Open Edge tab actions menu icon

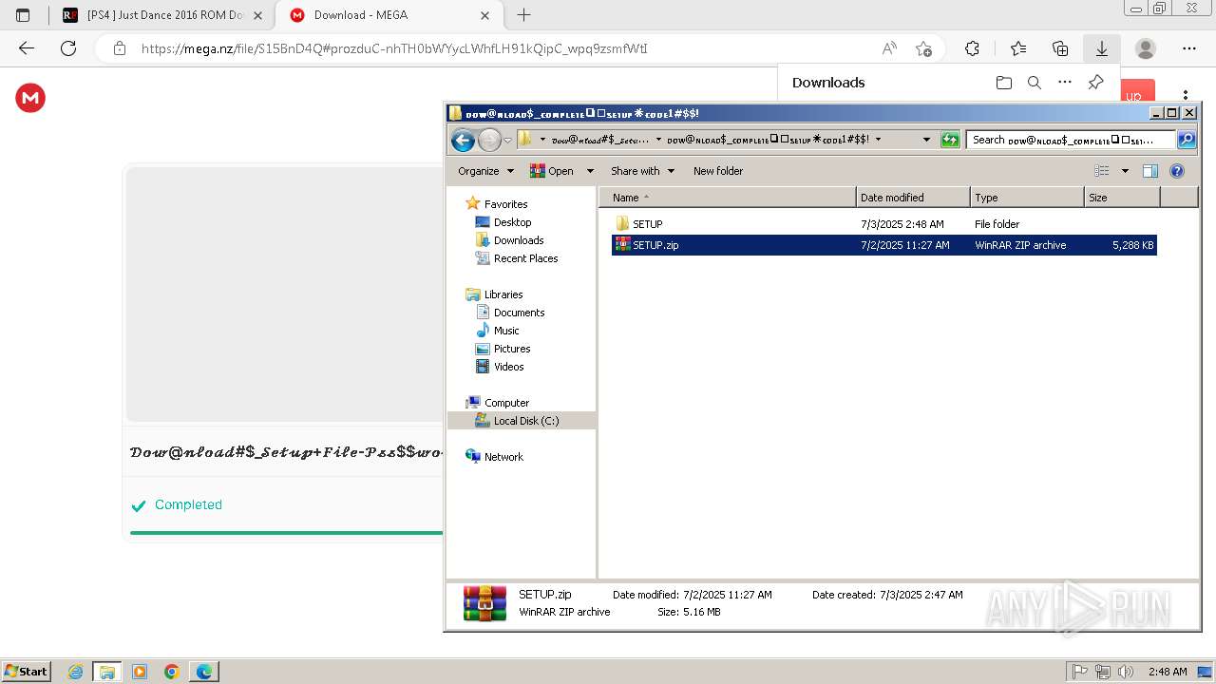pyautogui.click(x=23, y=15)
